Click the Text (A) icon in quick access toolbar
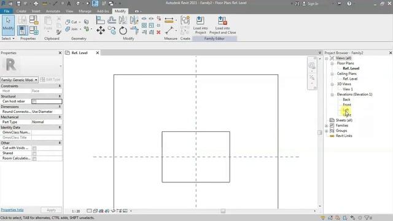Image resolution: width=393 pixels, height=221 pixels. [x=69, y=4]
